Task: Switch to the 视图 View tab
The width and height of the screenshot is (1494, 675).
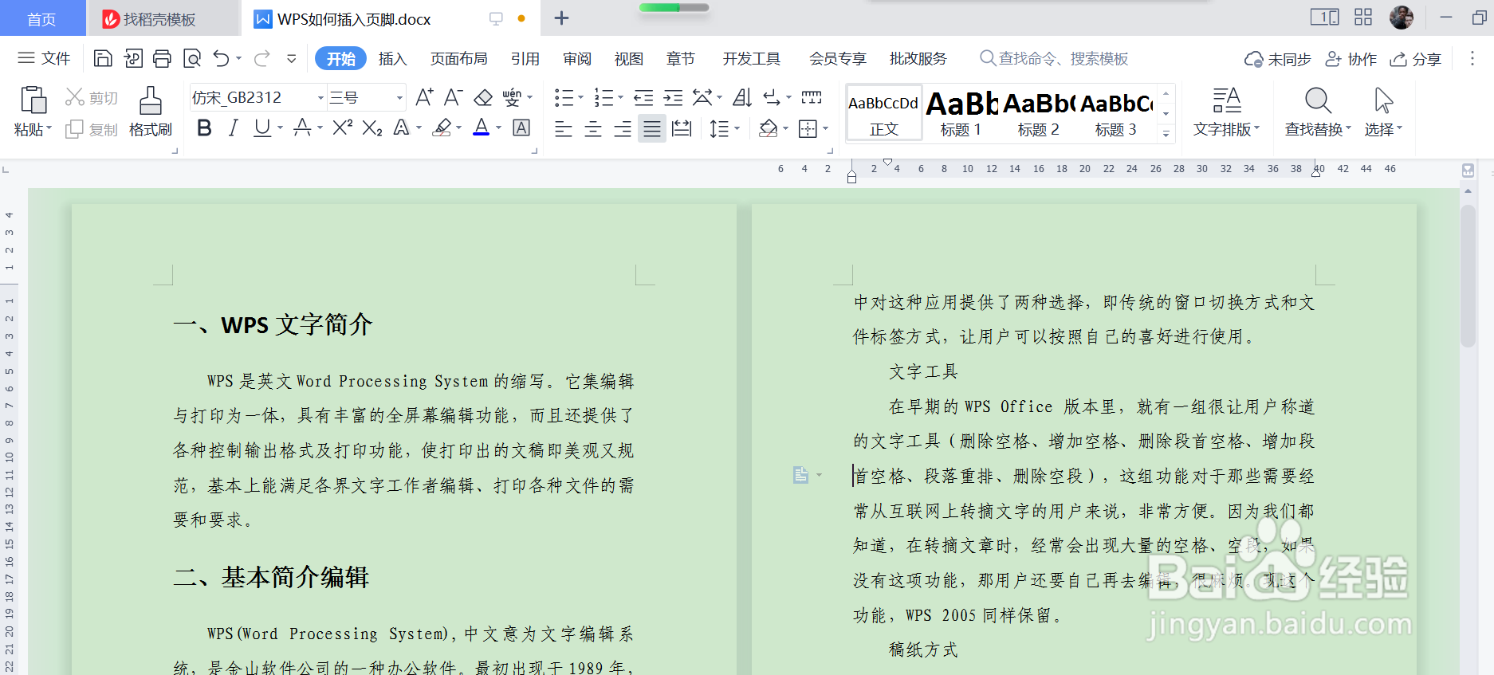Action: [x=628, y=59]
